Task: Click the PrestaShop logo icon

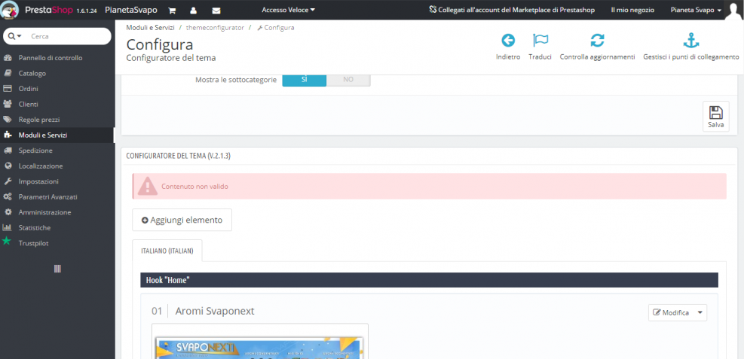Action: tap(11, 10)
